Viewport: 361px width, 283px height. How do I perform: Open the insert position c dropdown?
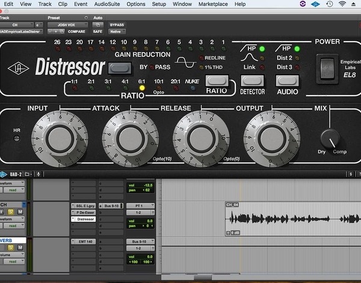point(39,25)
